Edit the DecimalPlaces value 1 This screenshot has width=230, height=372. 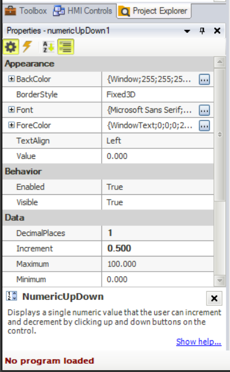(158, 233)
